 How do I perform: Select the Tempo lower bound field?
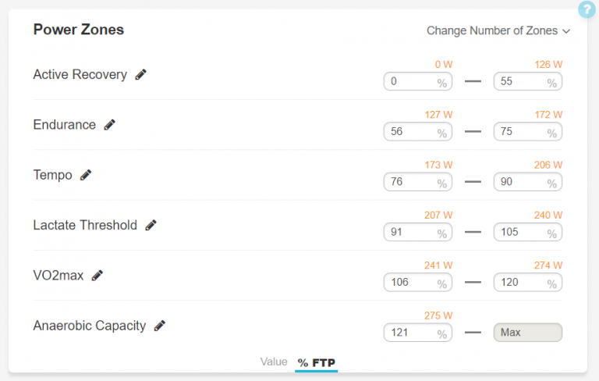[417, 182]
